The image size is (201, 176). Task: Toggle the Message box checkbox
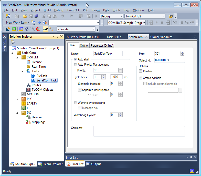pyautogui.click(x=80, y=108)
